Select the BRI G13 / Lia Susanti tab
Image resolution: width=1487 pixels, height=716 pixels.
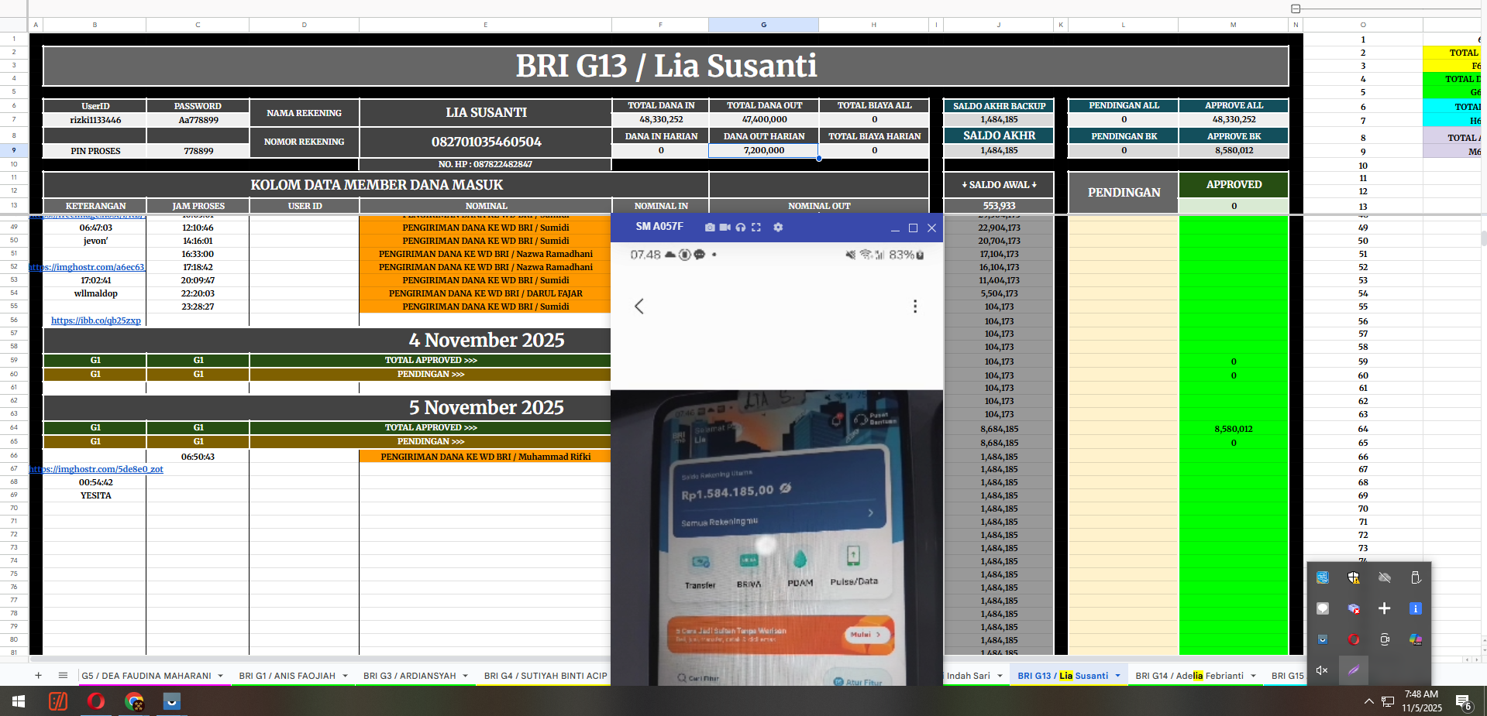1062,676
